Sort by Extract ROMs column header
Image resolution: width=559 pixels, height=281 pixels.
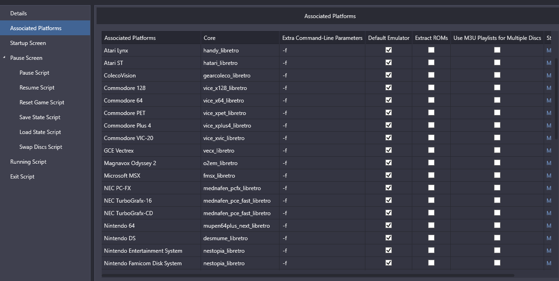(431, 38)
